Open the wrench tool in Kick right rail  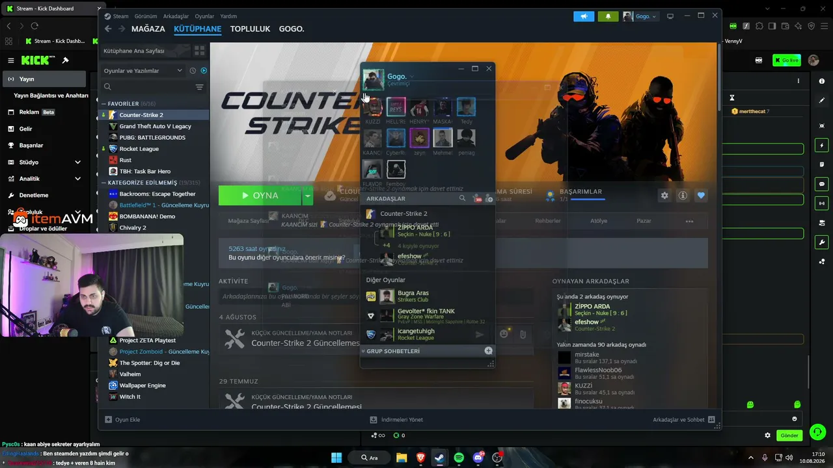click(x=822, y=242)
